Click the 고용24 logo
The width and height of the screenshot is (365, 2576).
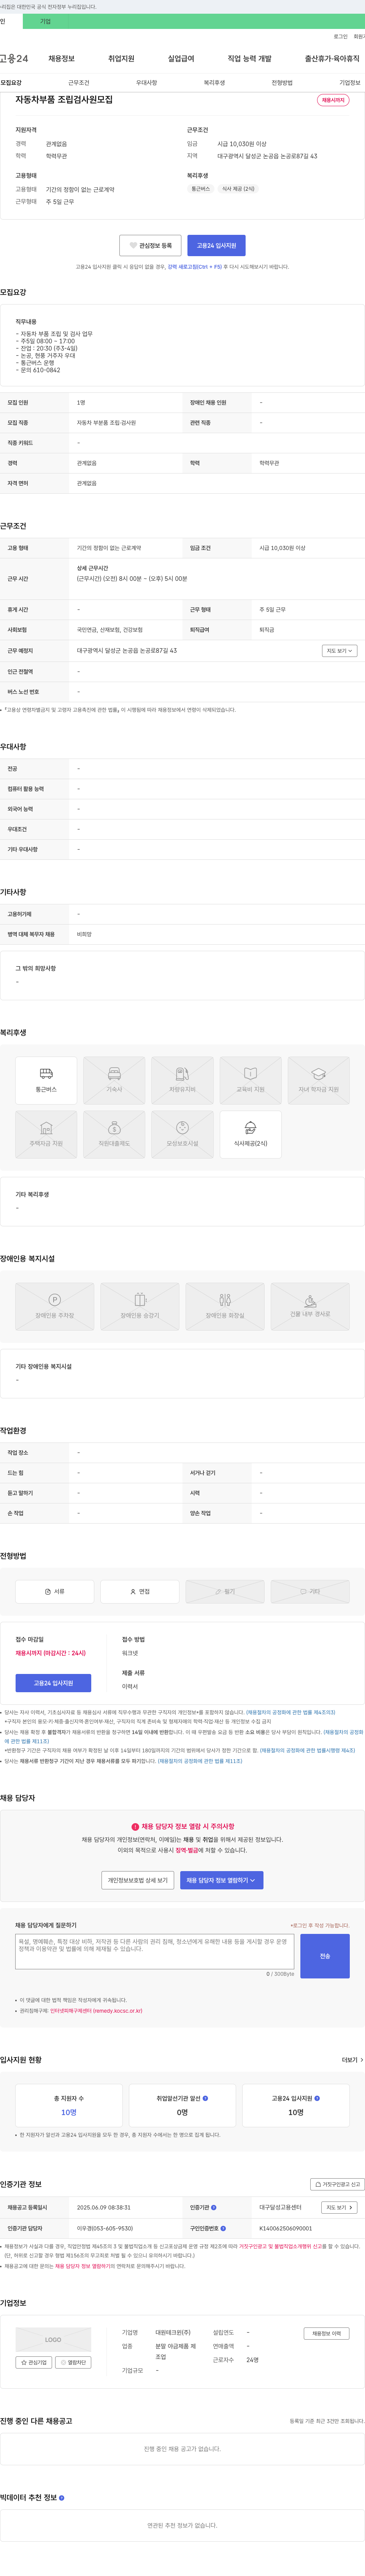point(14,59)
